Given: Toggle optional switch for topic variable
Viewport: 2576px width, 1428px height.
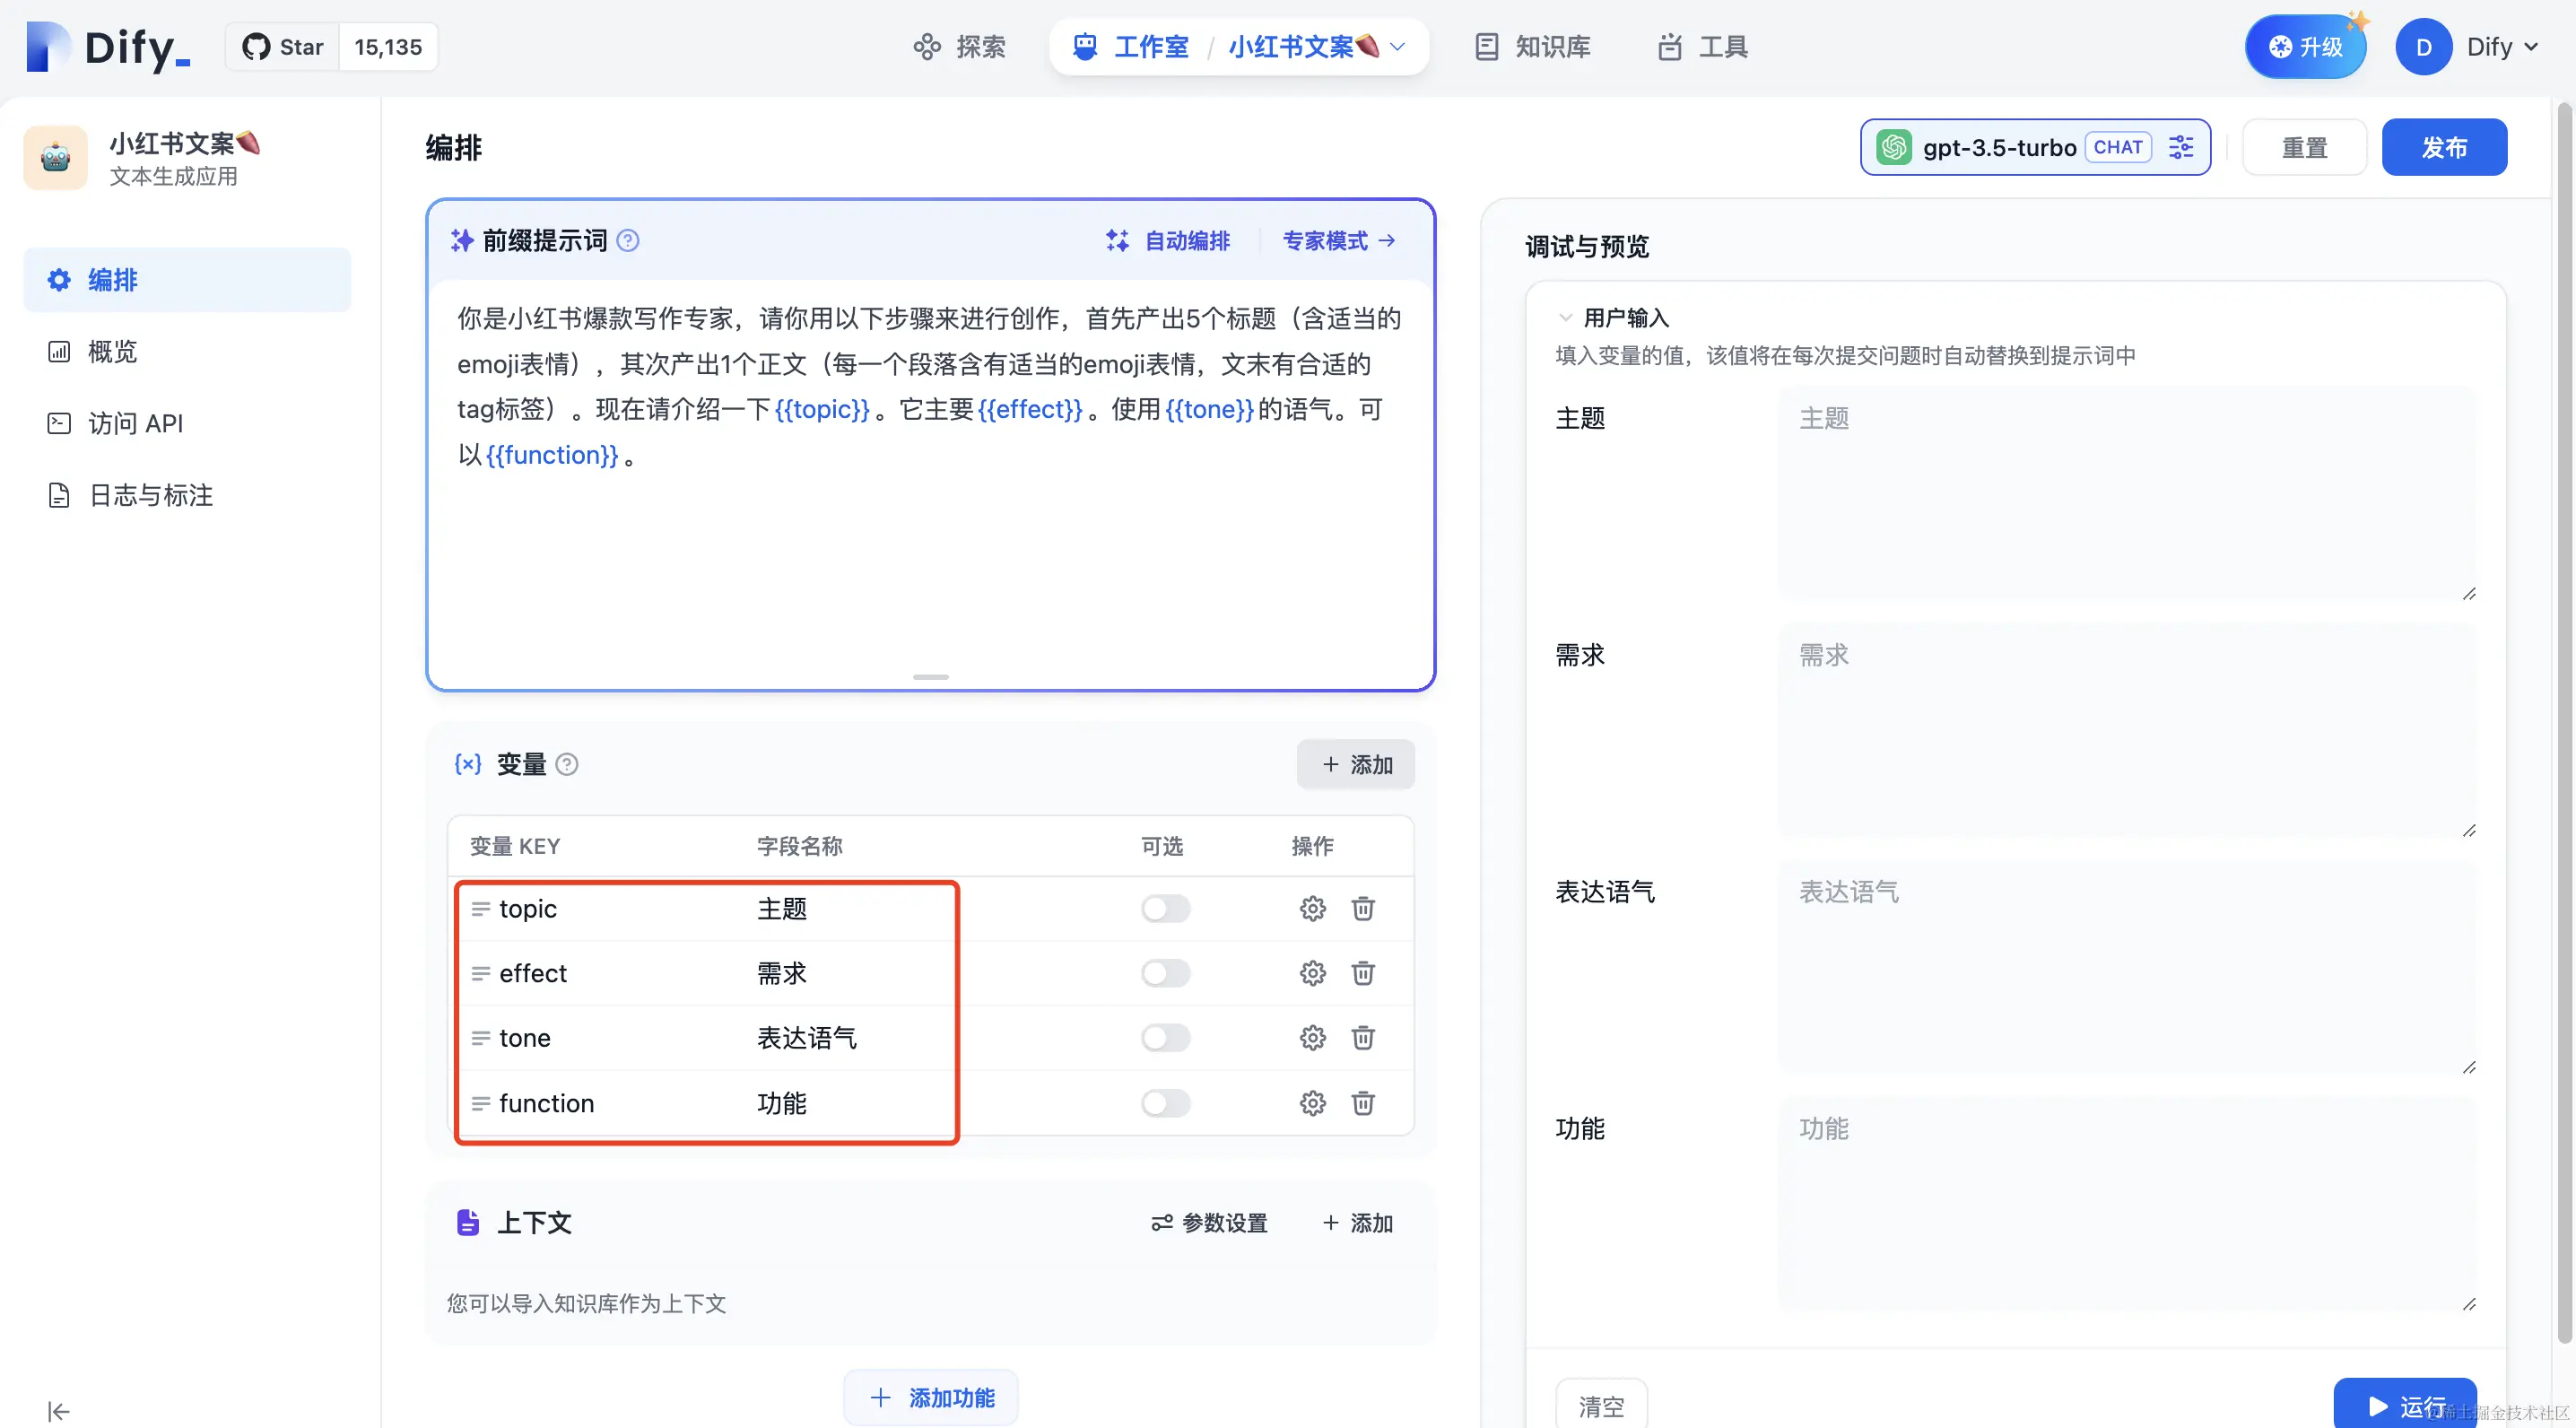Looking at the screenshot, I should coord(1165,908).
